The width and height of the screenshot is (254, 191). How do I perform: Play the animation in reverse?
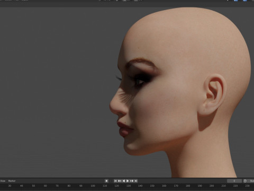point(123,181)
